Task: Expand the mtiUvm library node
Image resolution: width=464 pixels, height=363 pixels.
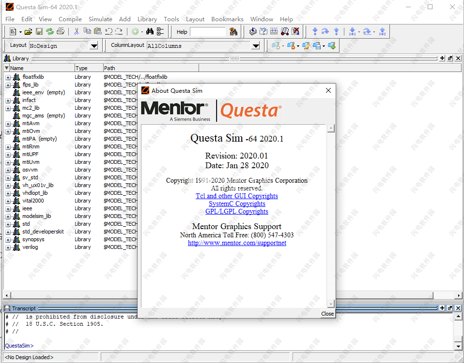Action: click(x=8, y=162)
